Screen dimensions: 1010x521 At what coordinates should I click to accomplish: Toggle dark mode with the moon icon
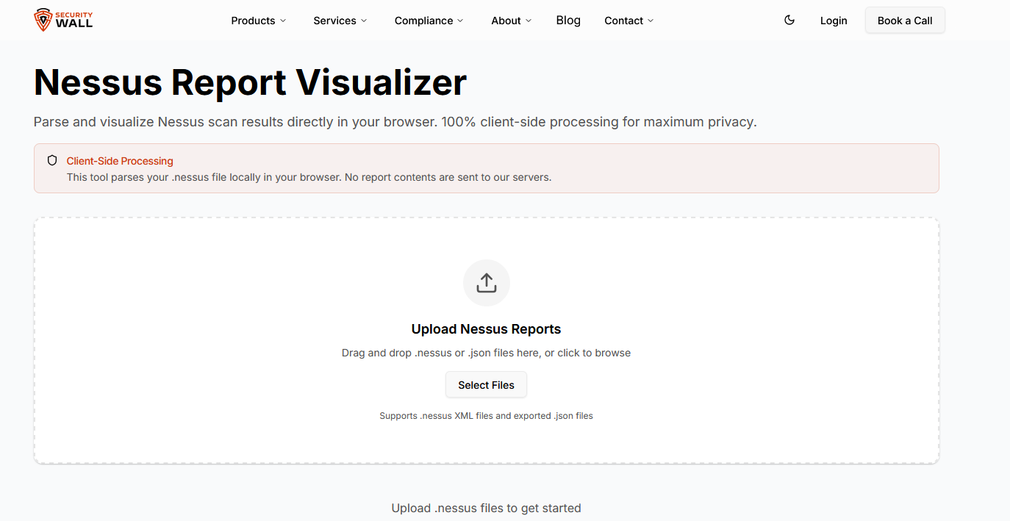789,21
